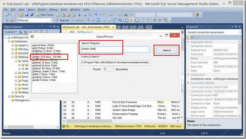Screen dimensions: 246x139
Task: Select 'goldberg (11 docs, 11 hits)' list entry
Action: click(47, 51)
